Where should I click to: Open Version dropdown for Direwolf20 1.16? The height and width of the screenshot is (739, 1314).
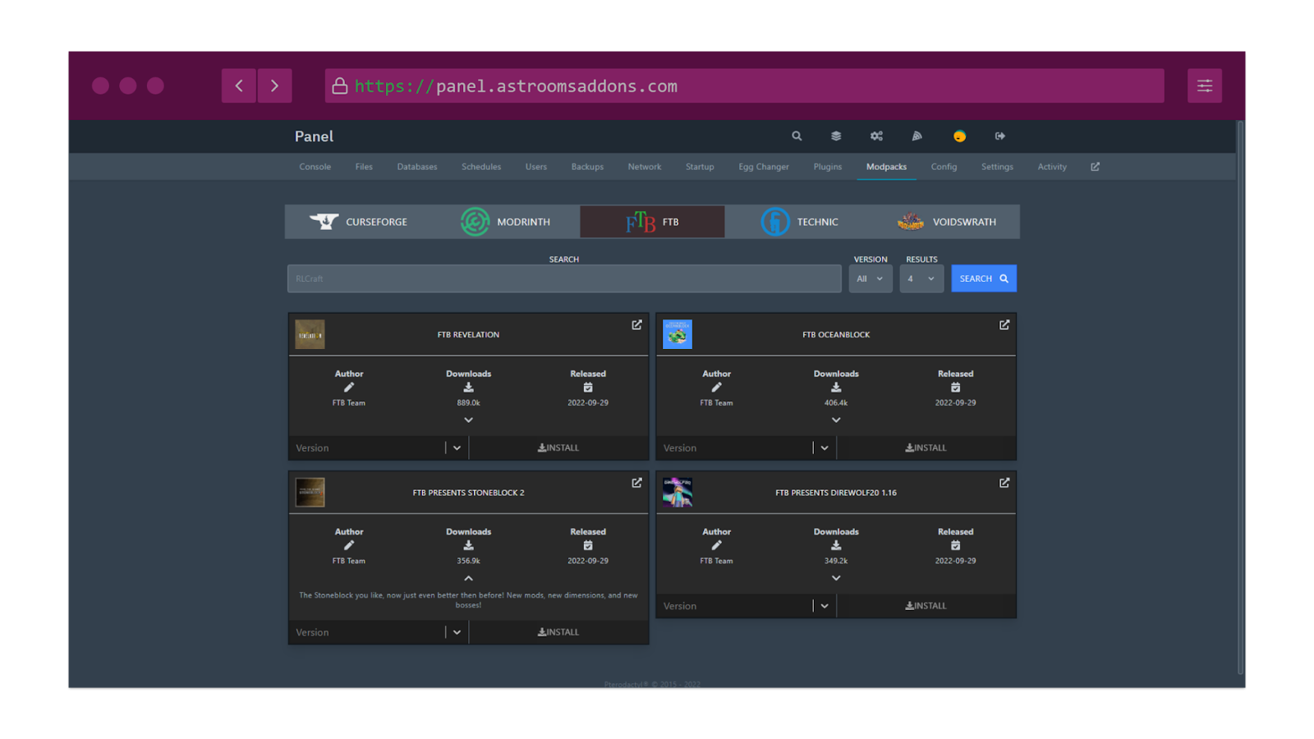[x=746, y=606]
